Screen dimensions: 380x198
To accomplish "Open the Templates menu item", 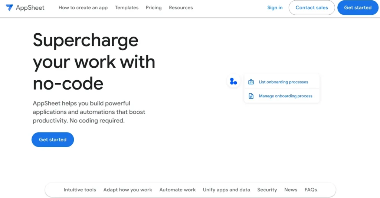I will click(x=127, y=8).
